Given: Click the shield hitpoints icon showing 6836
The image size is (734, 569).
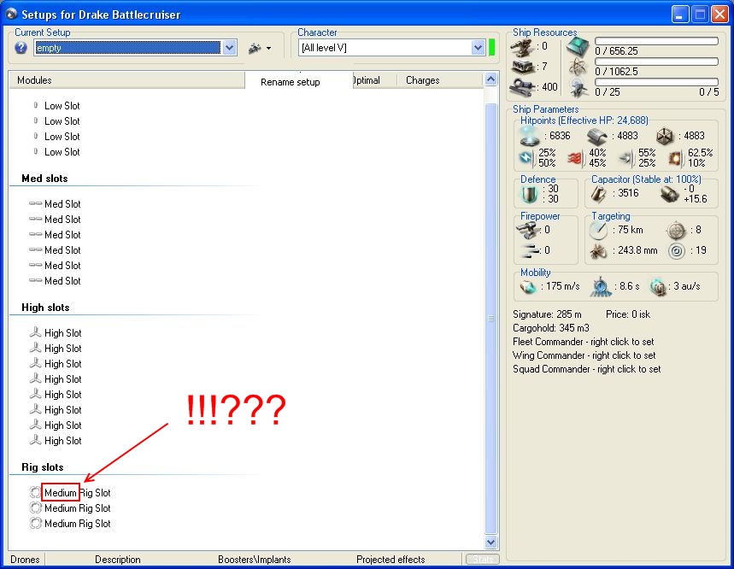Looking at the screenshot, I should (530, 136).
